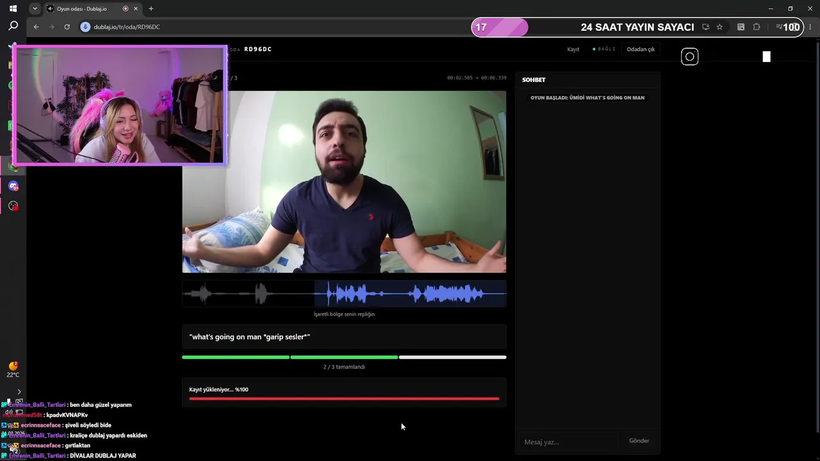Screen dimensions: 820x461
Task: Click the first green progress segment
Action: [x=236, y=357]
